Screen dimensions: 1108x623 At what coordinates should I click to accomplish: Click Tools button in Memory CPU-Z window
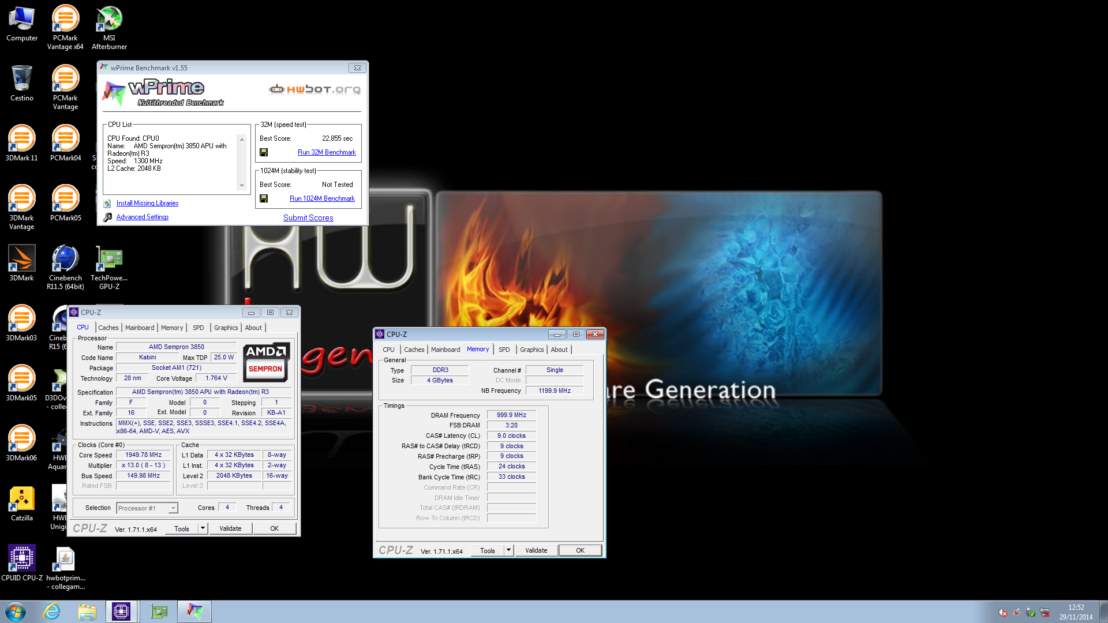point(488,550)
